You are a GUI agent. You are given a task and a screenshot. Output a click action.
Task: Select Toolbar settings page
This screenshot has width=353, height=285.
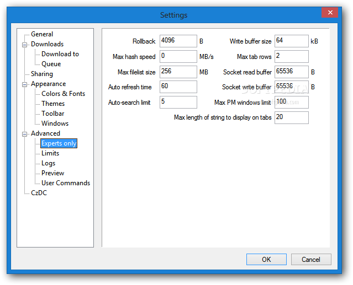point(52,114)
